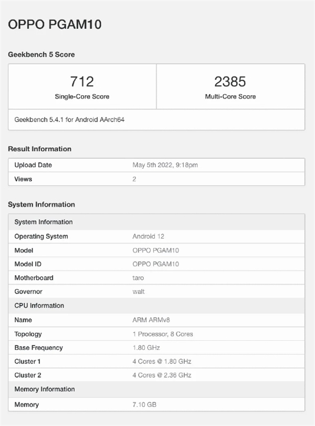Click the Single-Core Score label
This screenshot has height=426, width=315.
tap(82, 97)
